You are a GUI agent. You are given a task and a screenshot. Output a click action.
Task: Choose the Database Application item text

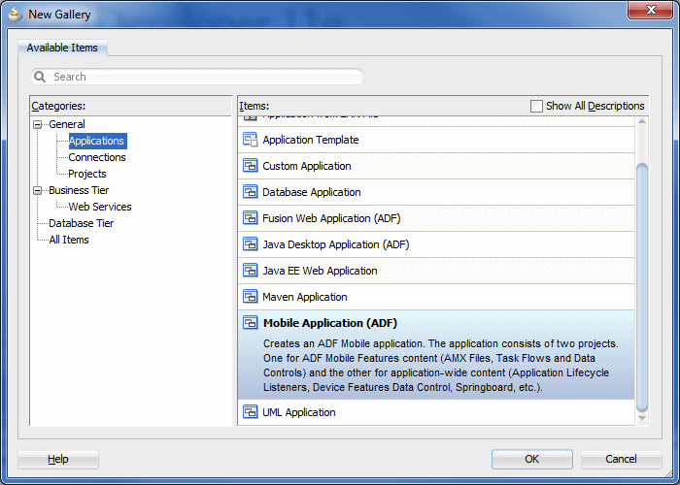[312, 192]
